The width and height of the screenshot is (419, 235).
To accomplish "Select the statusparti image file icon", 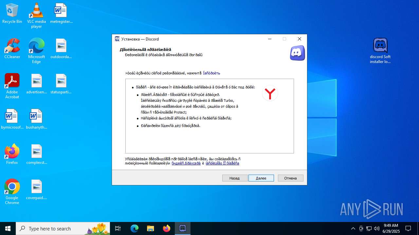I will (x=61, y=84).
